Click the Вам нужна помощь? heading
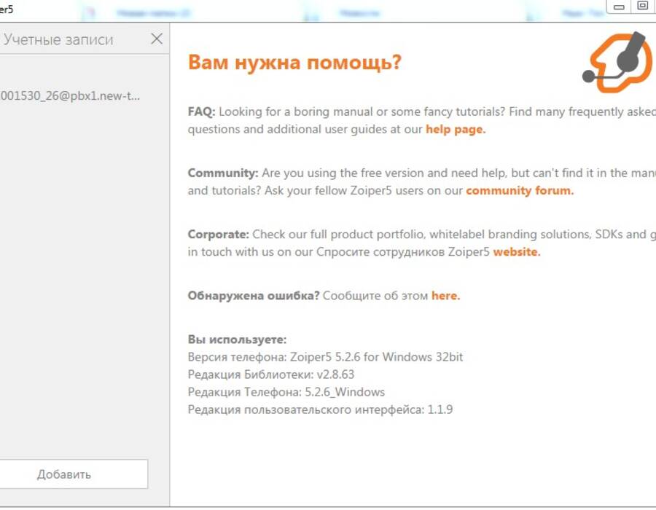 point(294,63)
